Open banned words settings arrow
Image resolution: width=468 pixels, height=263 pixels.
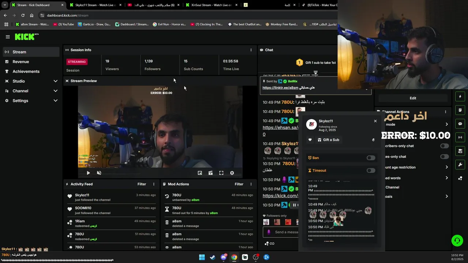tap(446, 178)
